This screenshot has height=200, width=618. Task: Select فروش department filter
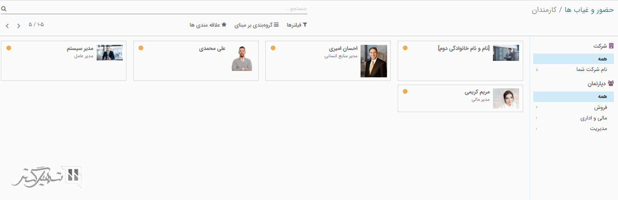600,107
